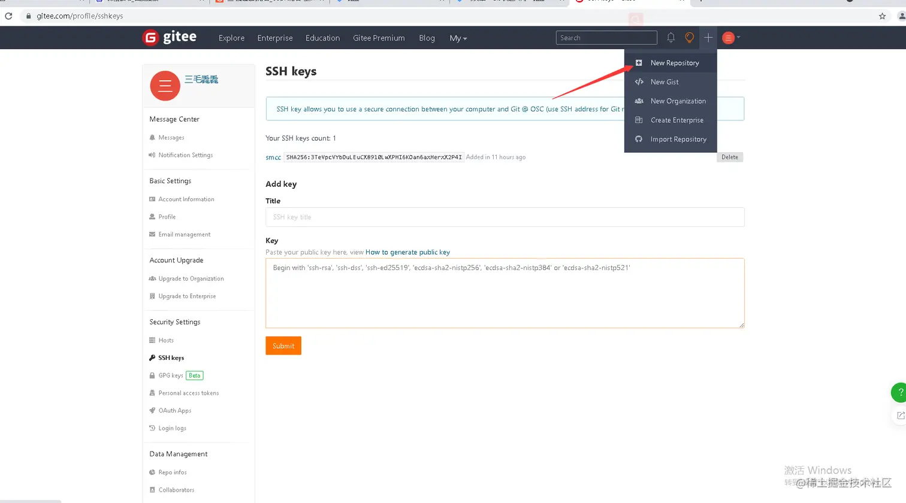Click the Profile person icon in sidebar
906x503 pixels.
152,217
